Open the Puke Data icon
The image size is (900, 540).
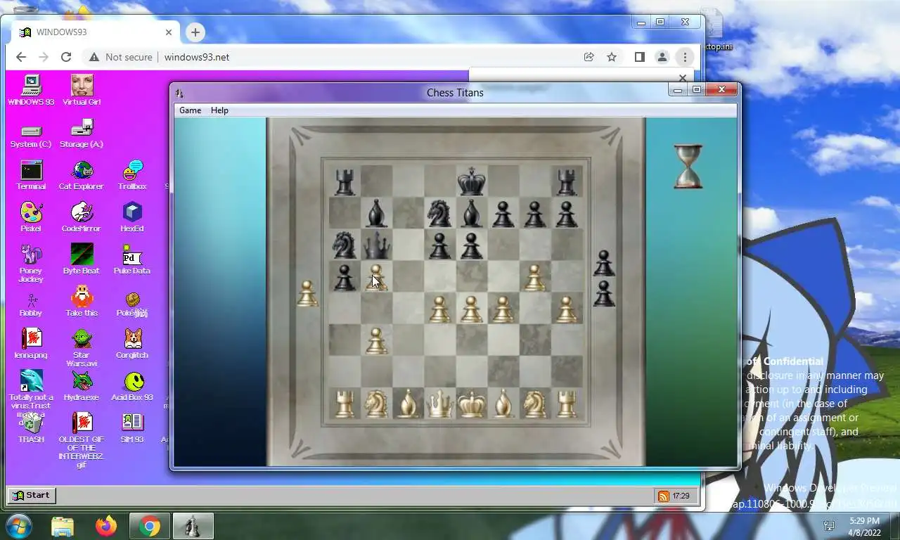(132, 259)
